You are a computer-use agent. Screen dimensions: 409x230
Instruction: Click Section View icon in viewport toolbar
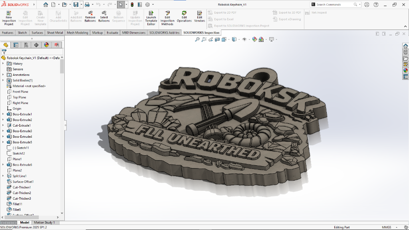tap(217, 40)
